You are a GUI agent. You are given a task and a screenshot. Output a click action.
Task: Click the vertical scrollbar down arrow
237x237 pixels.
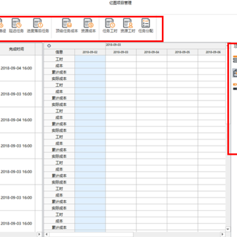[x=228, y=229]
